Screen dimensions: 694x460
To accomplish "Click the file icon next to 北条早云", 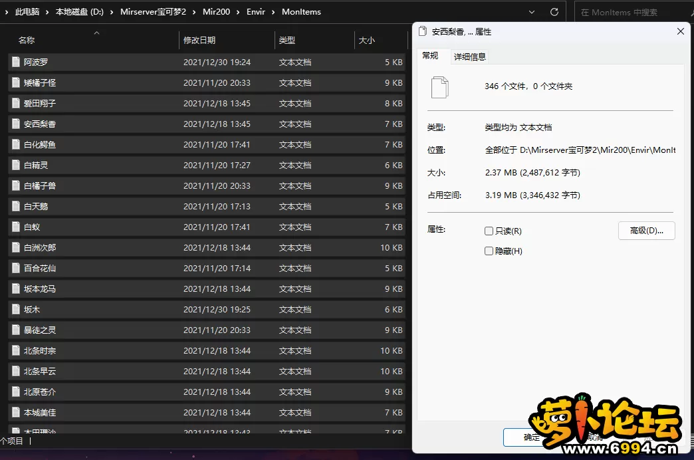I will click(16, 371).
